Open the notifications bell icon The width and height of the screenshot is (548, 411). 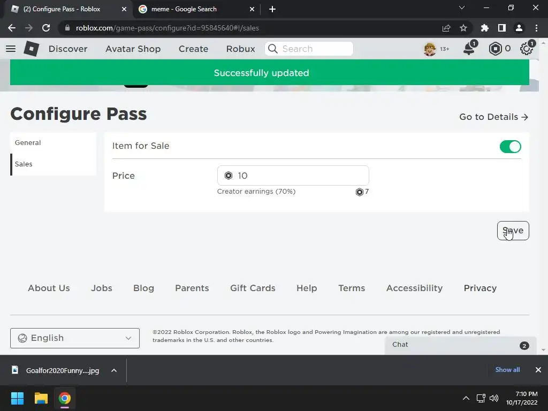pos(469,49)
